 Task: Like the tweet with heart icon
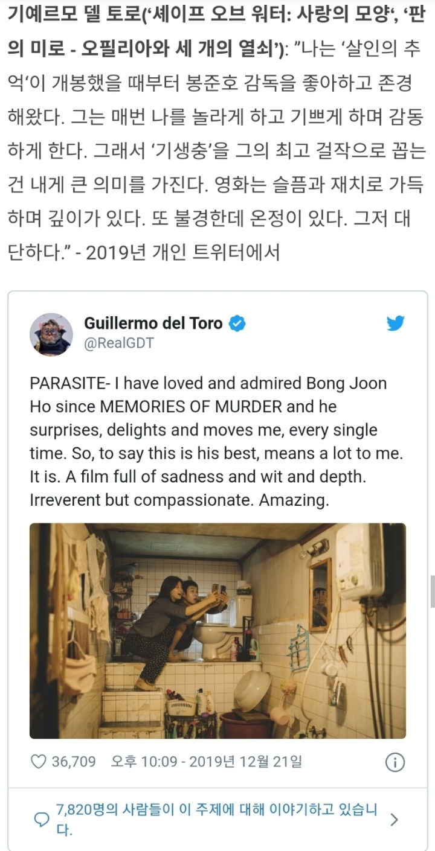click(38, 762)
